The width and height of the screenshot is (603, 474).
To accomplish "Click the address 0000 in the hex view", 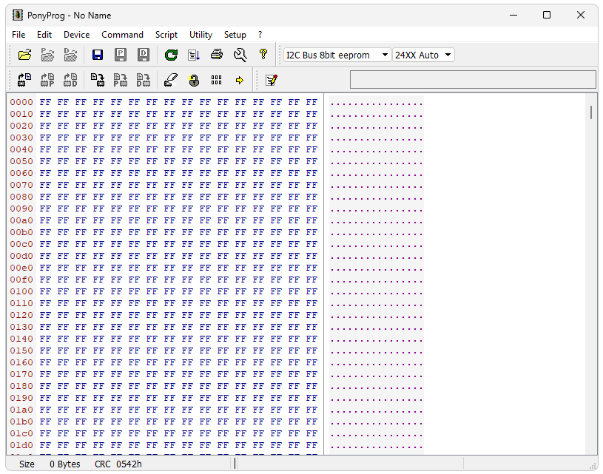I will coord(21,102).
